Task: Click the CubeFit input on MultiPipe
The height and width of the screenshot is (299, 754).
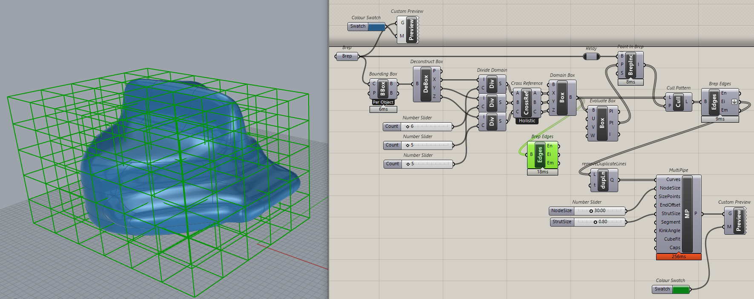Action: (672, 239)
